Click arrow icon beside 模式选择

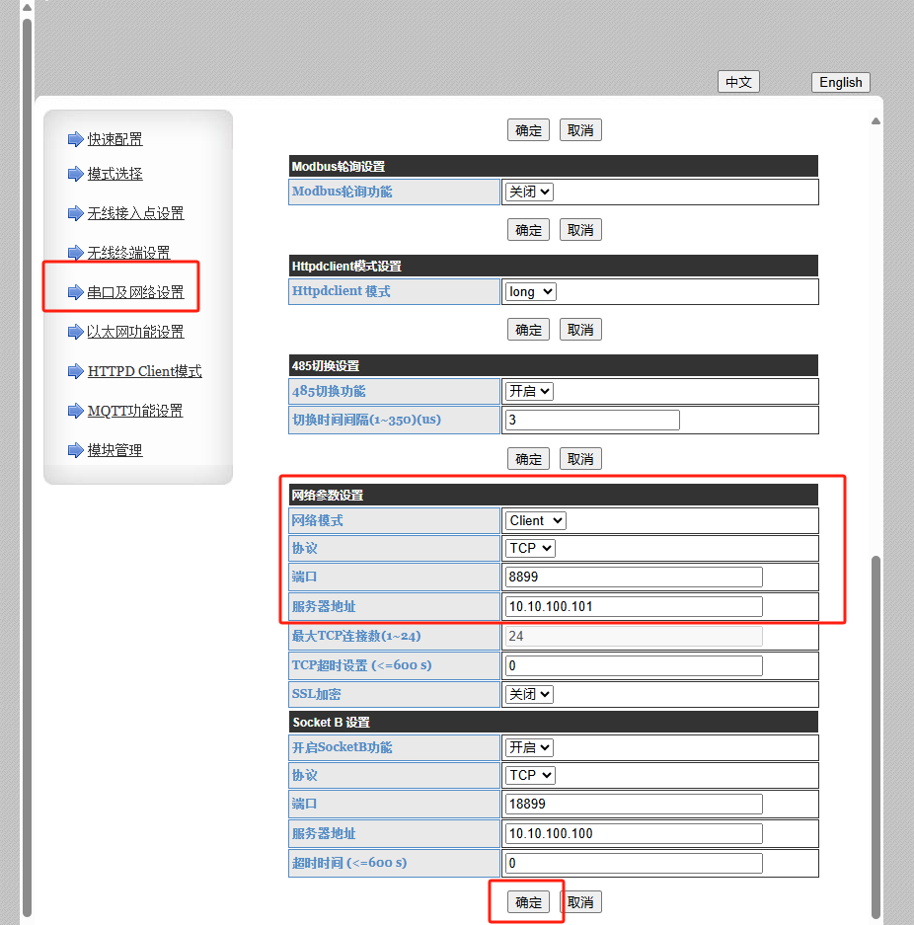pyautogui.click(x=75, y=174)
